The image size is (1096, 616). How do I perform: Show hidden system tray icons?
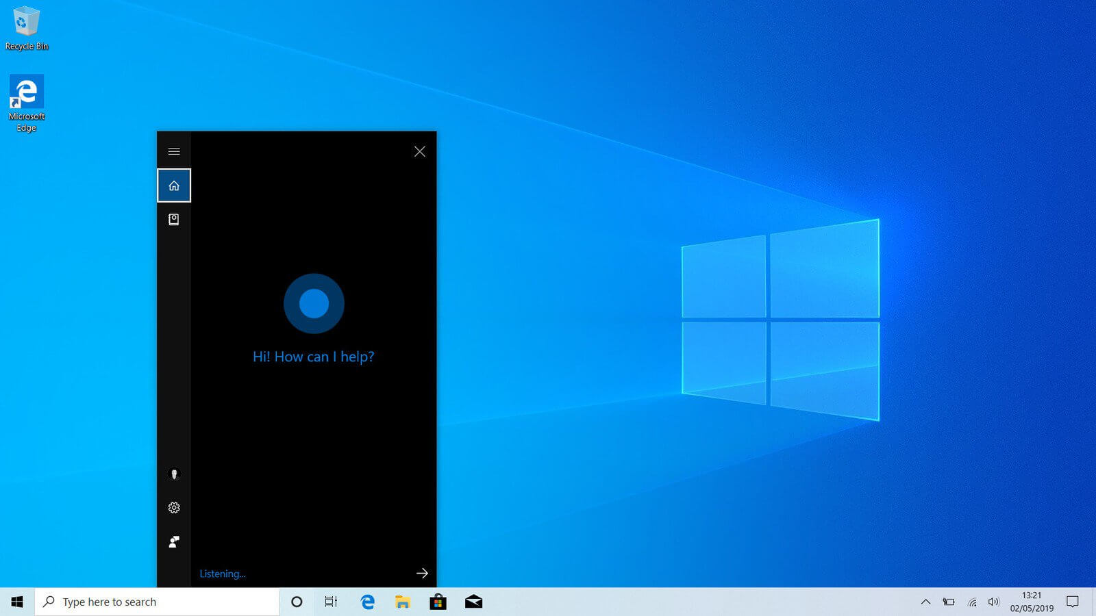pos(925,602)
